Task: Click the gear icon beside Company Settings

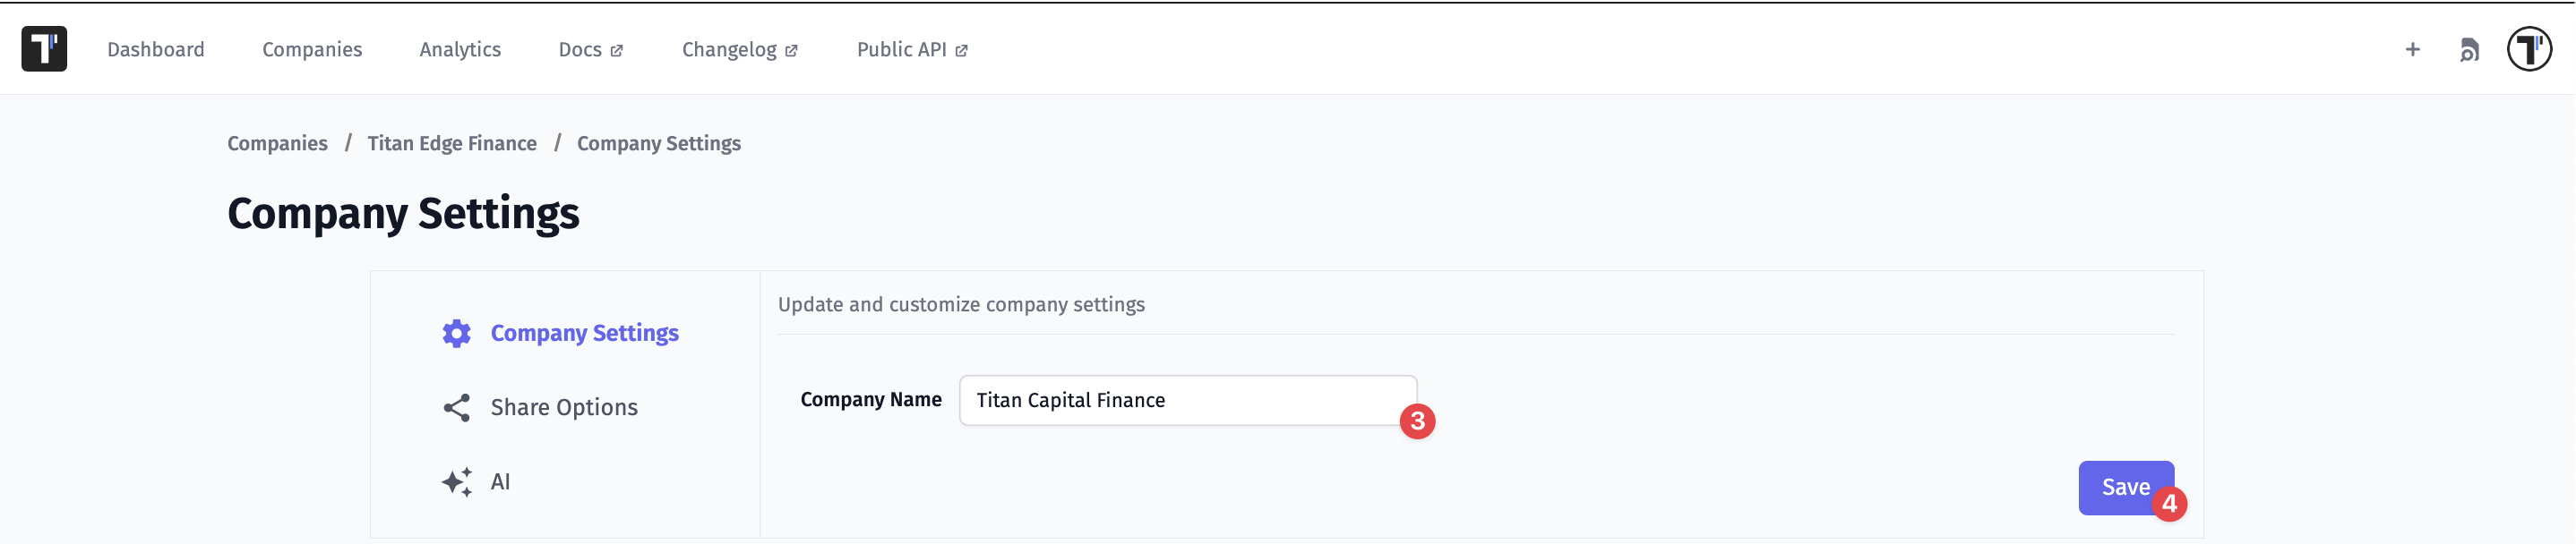Action: click(456, 334)
